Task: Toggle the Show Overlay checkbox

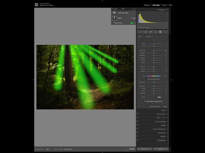Action: (x=113, y=23)
